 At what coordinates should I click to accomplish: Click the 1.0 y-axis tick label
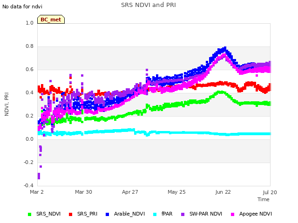29,23
